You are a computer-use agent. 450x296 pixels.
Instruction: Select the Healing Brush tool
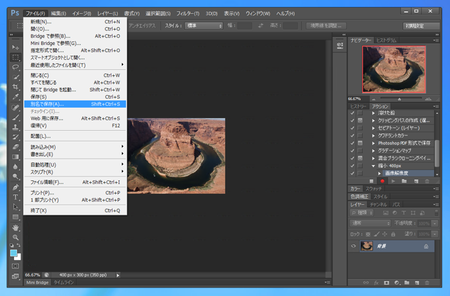[15, 108]
